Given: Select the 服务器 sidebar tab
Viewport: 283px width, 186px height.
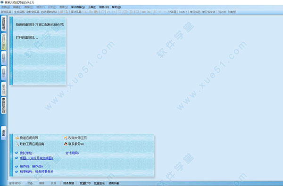Looking at the screenshot, I should (4, 89).
